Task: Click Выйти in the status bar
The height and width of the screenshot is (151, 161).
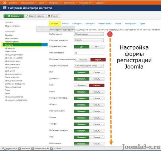Action: 59,149
